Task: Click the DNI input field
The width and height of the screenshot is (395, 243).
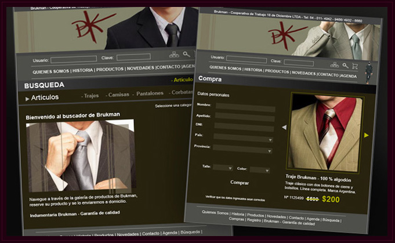Action: 244,128
